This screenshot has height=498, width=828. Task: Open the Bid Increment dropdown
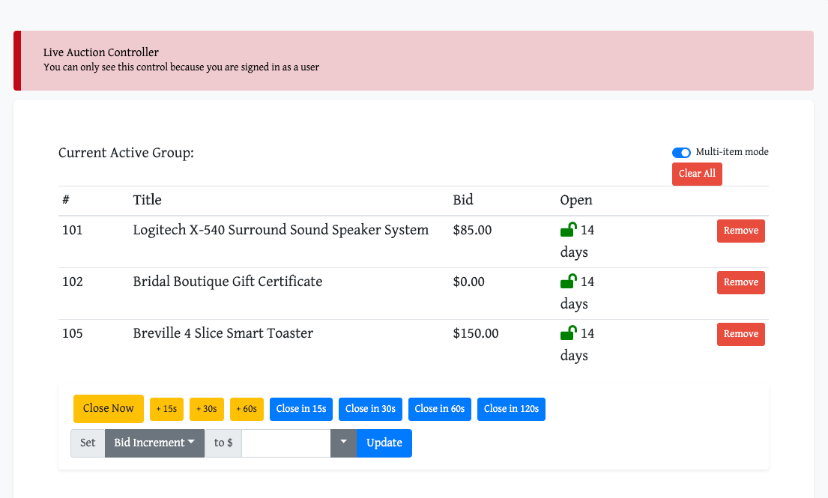point(154,443)
